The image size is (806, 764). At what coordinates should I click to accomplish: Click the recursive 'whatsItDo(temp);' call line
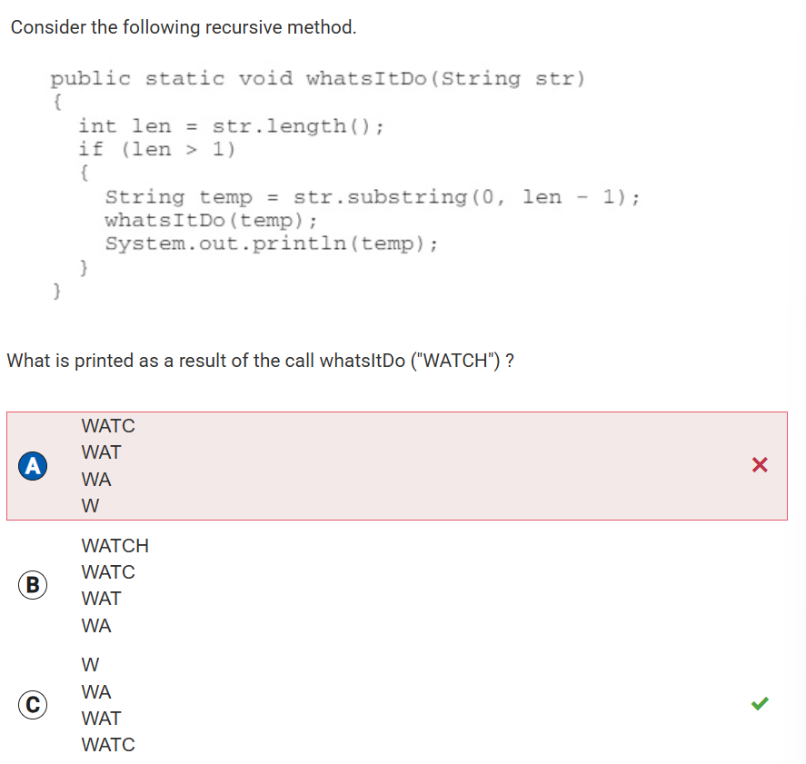pyautogui.click(x=211, y=220)
